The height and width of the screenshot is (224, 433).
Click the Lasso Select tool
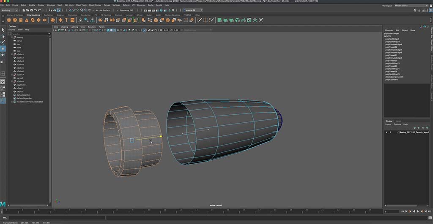(x=3, y=36)
